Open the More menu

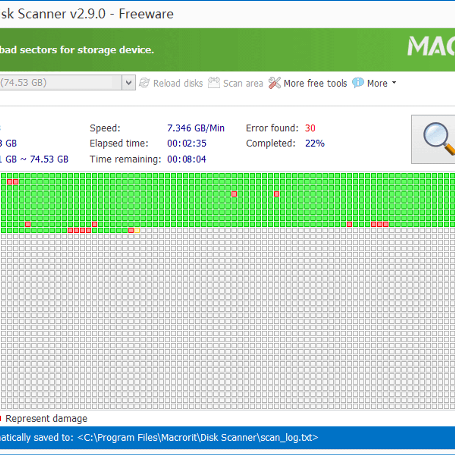tap(377, 83)
